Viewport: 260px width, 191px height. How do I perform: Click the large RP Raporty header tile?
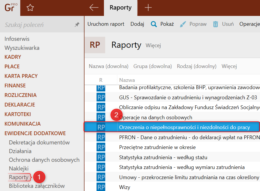tap(95, 45)
